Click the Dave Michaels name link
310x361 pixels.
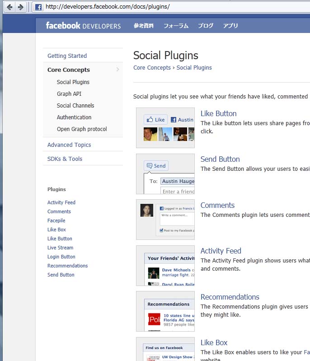click(176, 270)
